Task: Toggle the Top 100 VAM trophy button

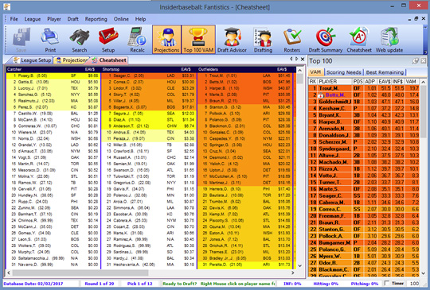Action: pos(198,40)
